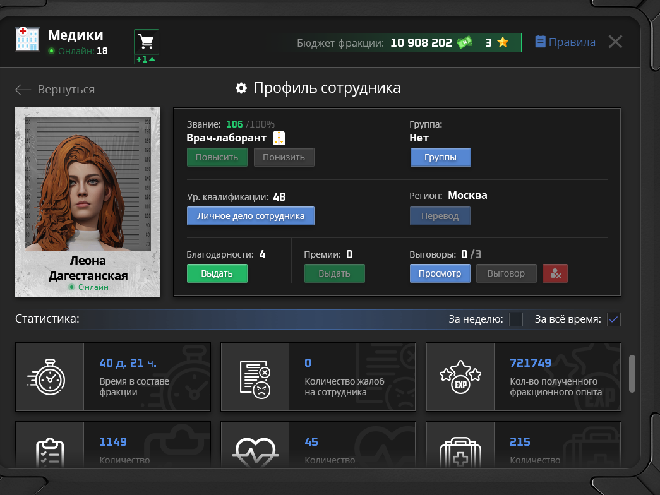Screen dimensions: 660x495
Task: Expand the +1 indicator under the cart
Action: pyautogui.click(x=147, y=59)
